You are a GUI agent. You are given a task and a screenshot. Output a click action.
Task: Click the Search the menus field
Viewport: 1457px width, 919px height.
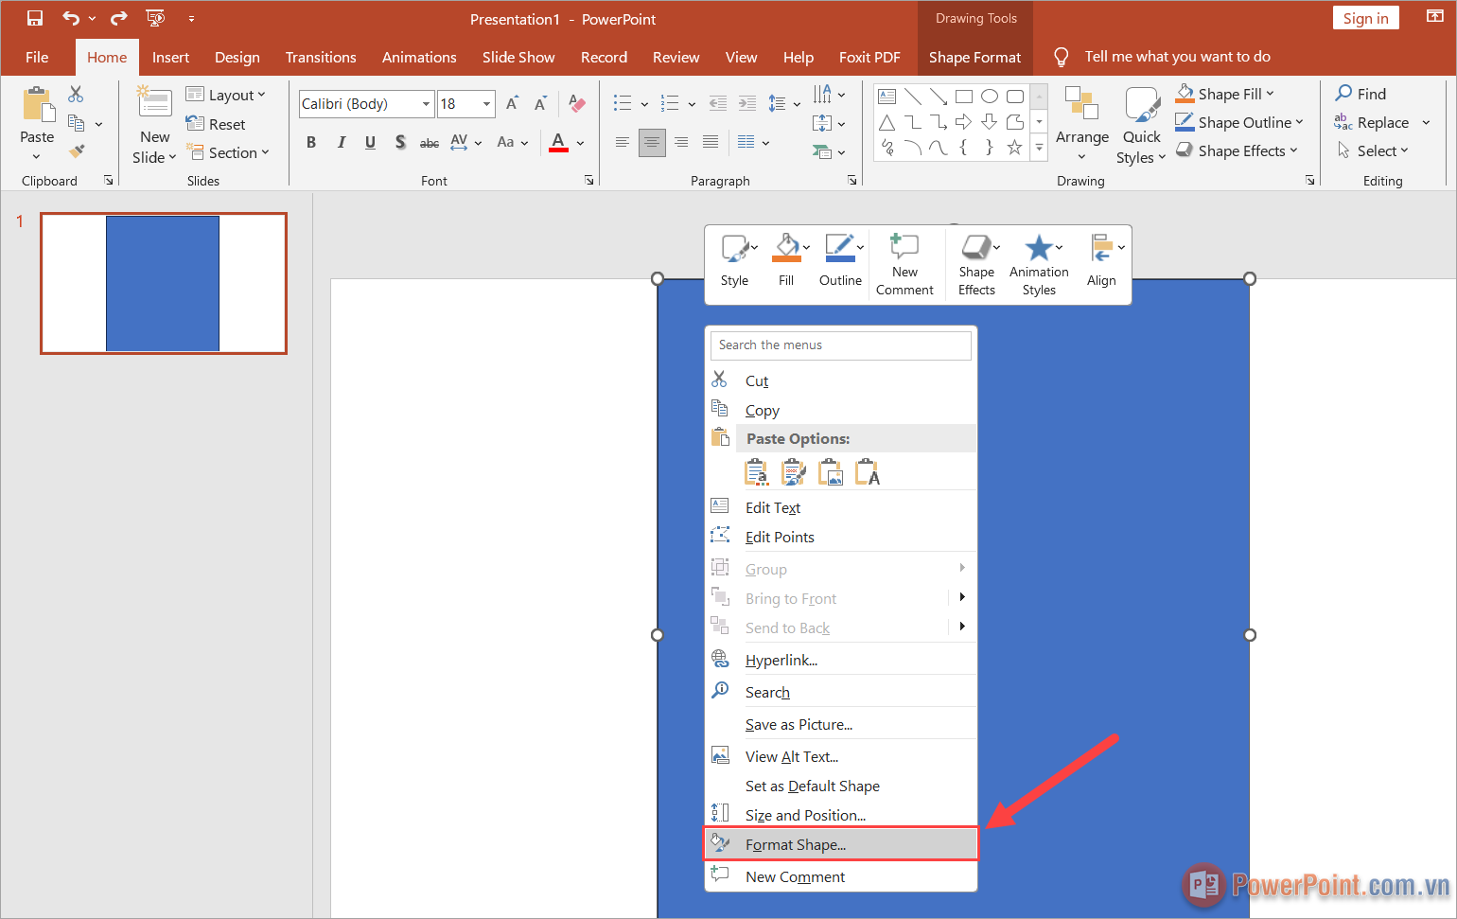click(840, 345)
